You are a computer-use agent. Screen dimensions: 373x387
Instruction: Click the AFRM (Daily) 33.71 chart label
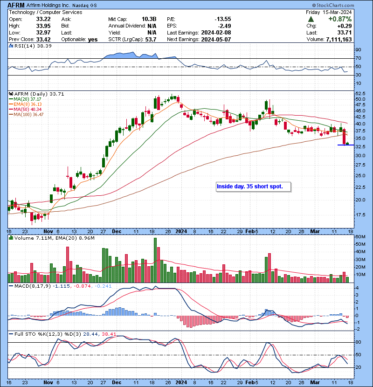pos(39,94)
